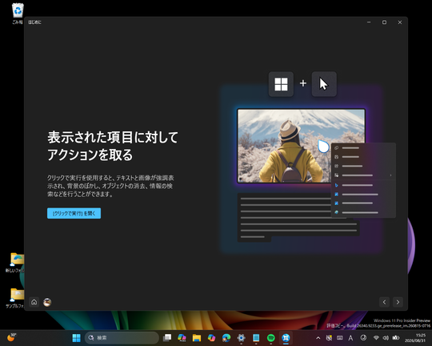
Task: Advance to the next page arrow
Action: [398, 302]
